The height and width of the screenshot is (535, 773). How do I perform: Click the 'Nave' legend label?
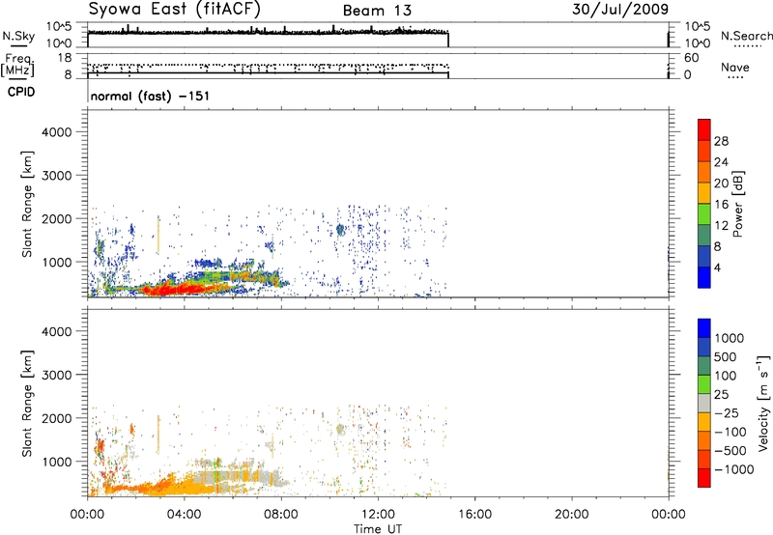click(x=734, y=68)
